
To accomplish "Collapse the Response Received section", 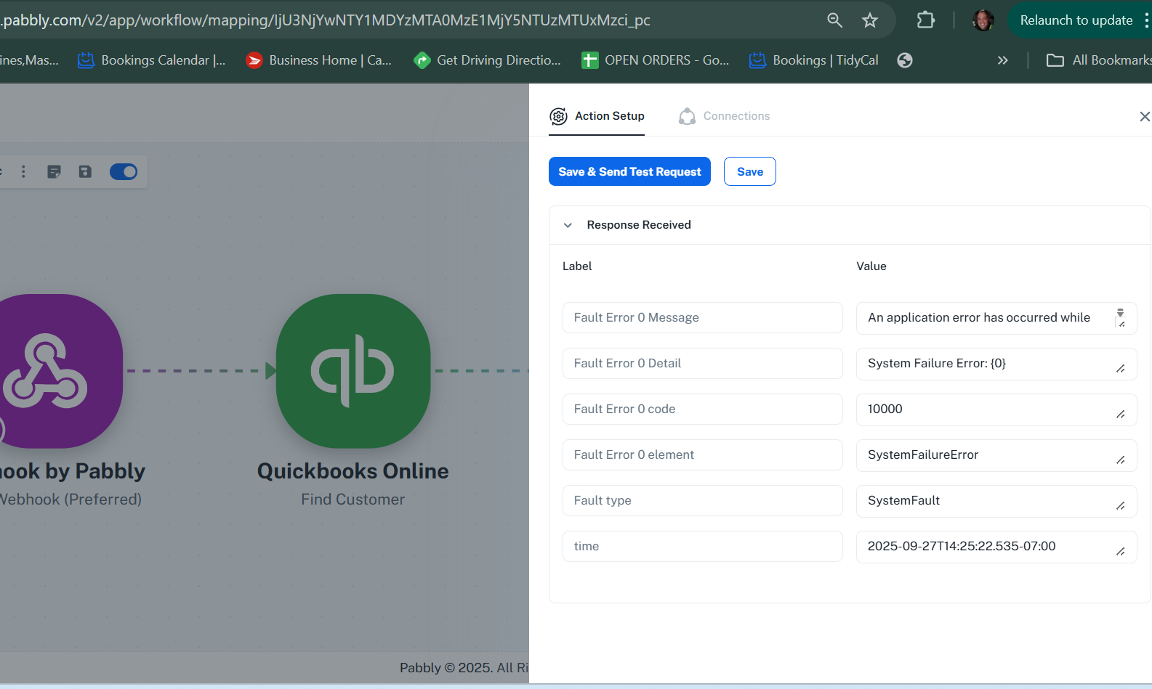I will pyautogui.click(x=568, y=225).
